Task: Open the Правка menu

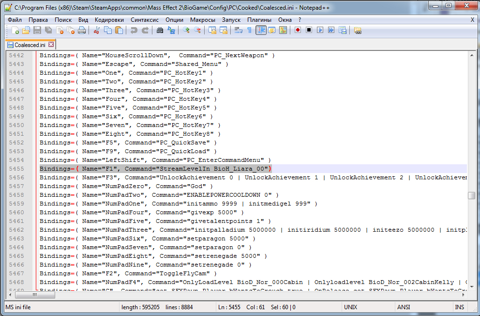Action: [38, 19]
